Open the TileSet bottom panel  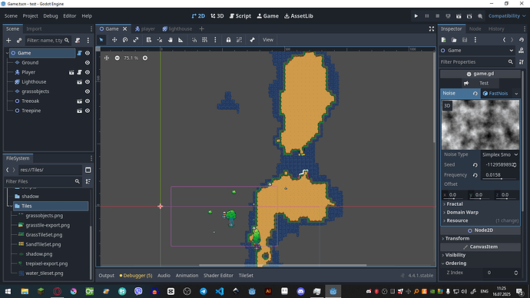(x=246, y=276)
